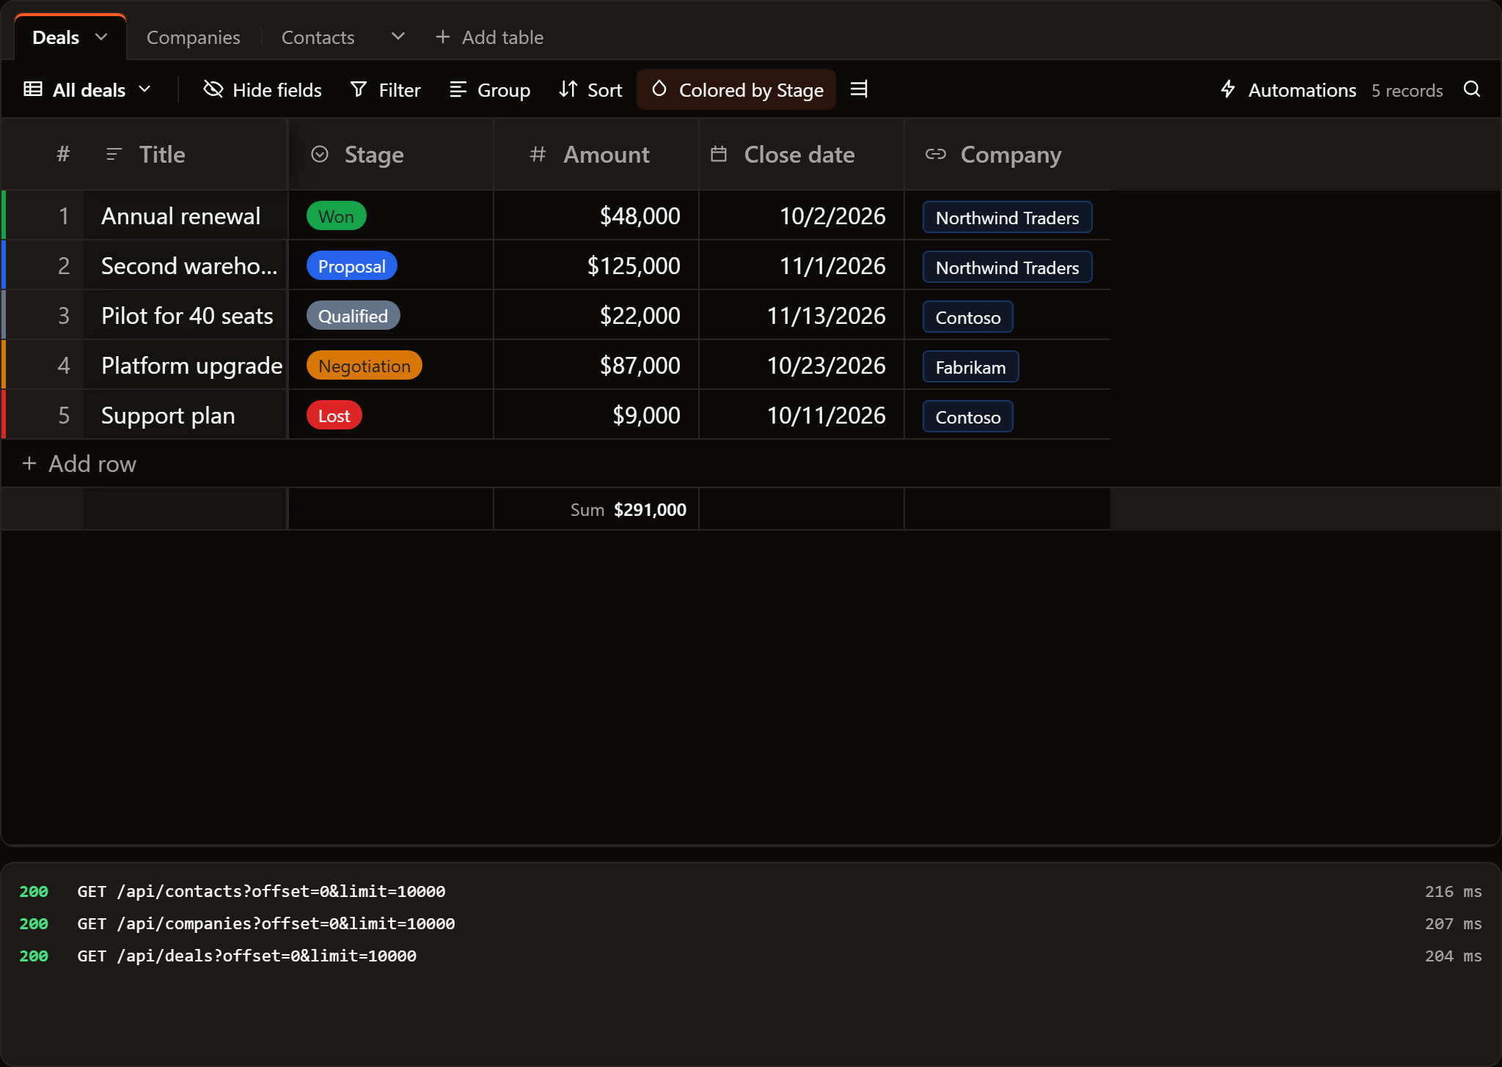1502x1067 pixels.
Task: Click the Group rows icon
Action: [458, 89]
